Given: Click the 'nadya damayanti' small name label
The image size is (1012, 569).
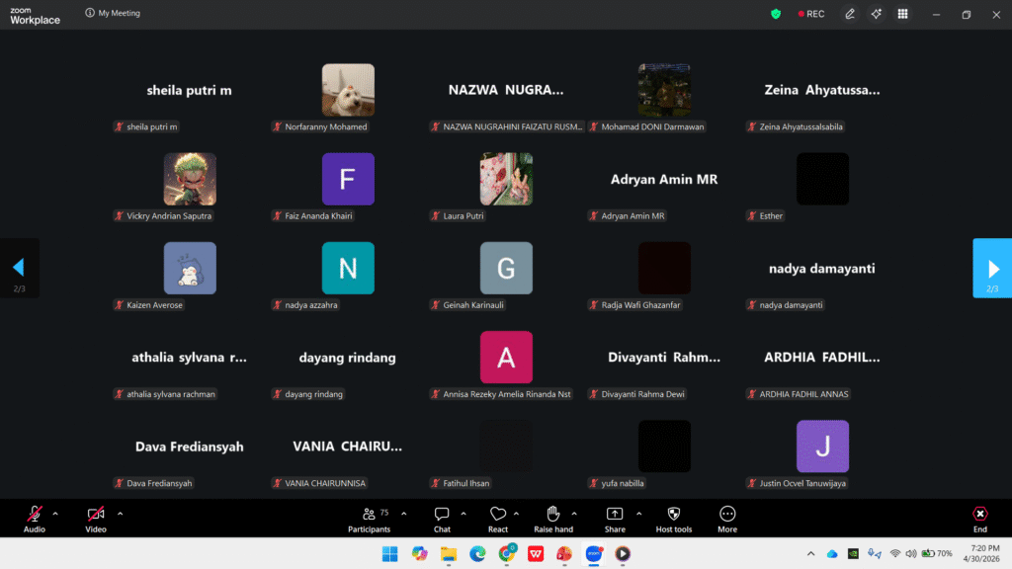Looking at the screenshot, I should tap(791, 304).
